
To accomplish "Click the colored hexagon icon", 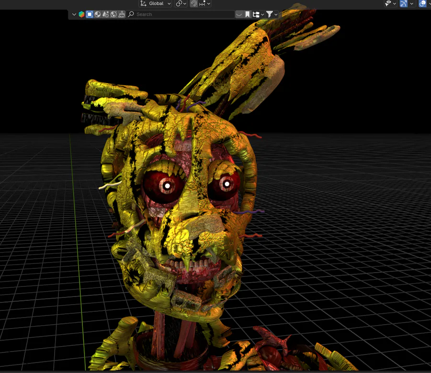I will click(81, 14).
